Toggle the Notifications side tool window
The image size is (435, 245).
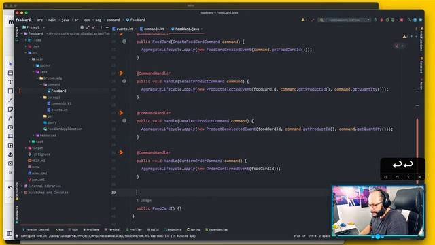(x=421, y=39)
